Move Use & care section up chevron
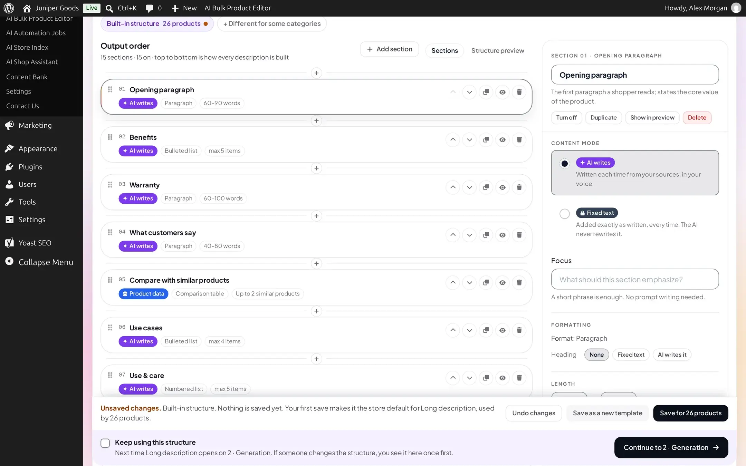Viewport: 746px width, 466px height. (453, 378)
